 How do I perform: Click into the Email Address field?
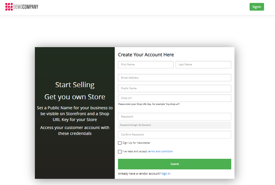pos(174,78)
